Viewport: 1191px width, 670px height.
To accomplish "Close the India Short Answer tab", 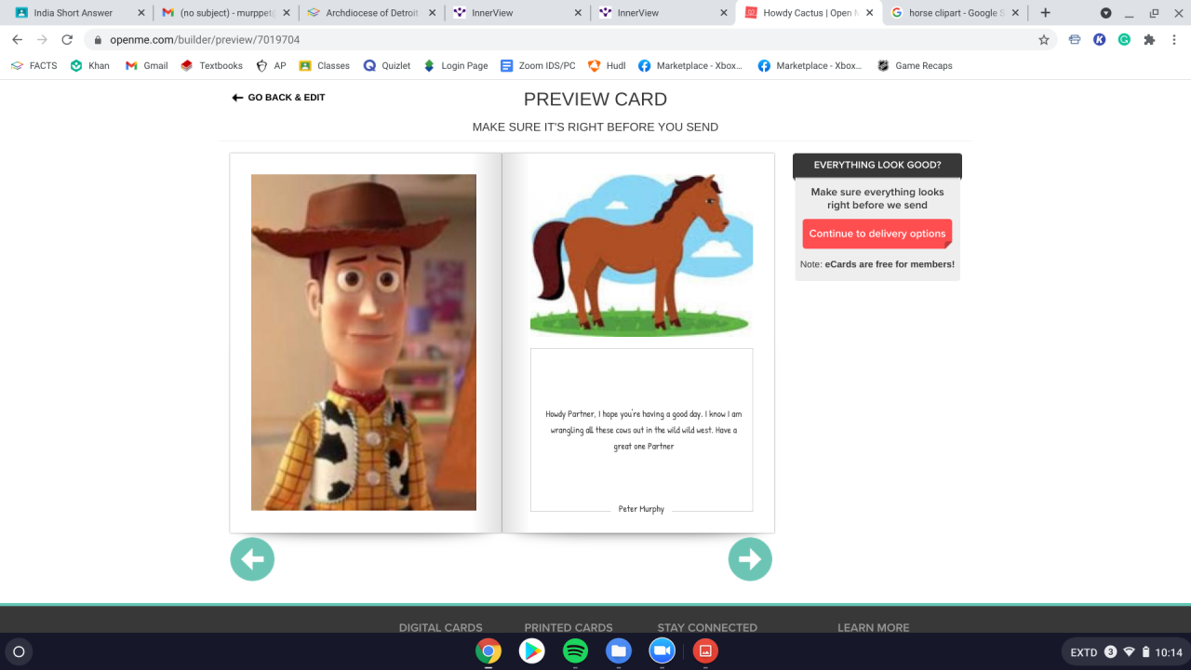I will (x=141, y=13).
